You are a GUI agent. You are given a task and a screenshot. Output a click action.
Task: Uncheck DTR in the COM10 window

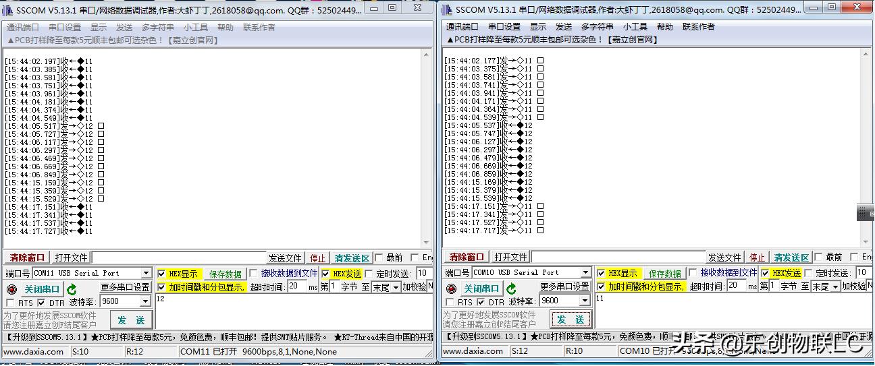(x=481, y=302)
